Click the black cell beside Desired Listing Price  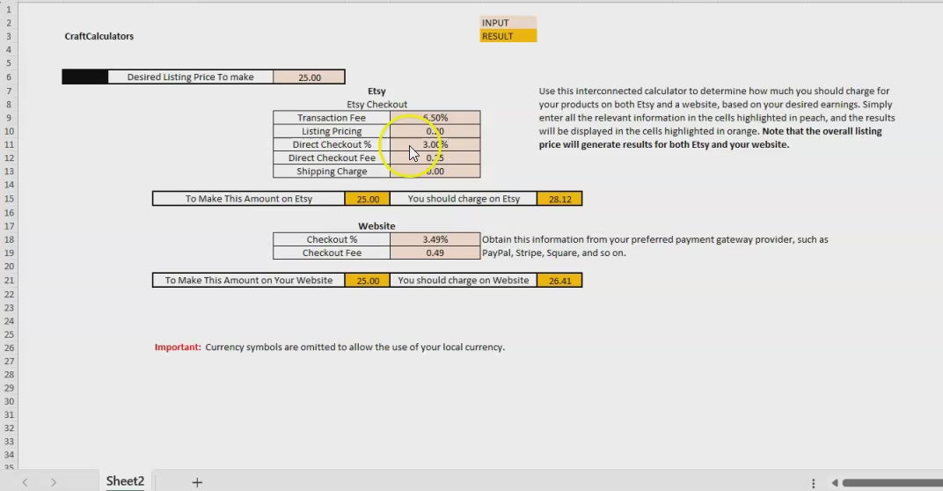[84, 77]
